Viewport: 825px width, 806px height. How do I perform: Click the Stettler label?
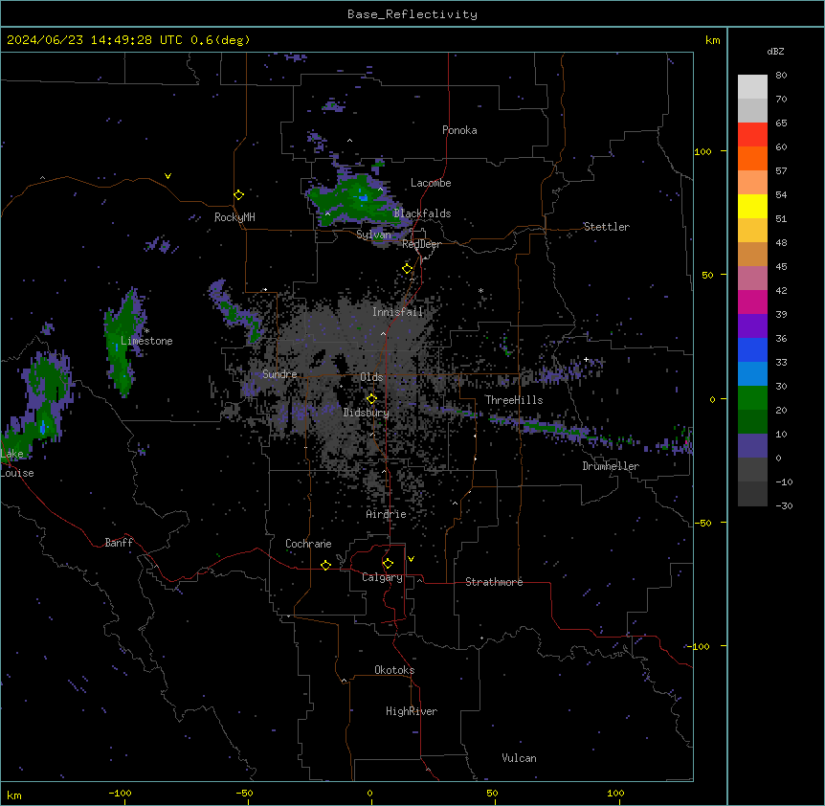pyautogui.click(x=607, y=227)
